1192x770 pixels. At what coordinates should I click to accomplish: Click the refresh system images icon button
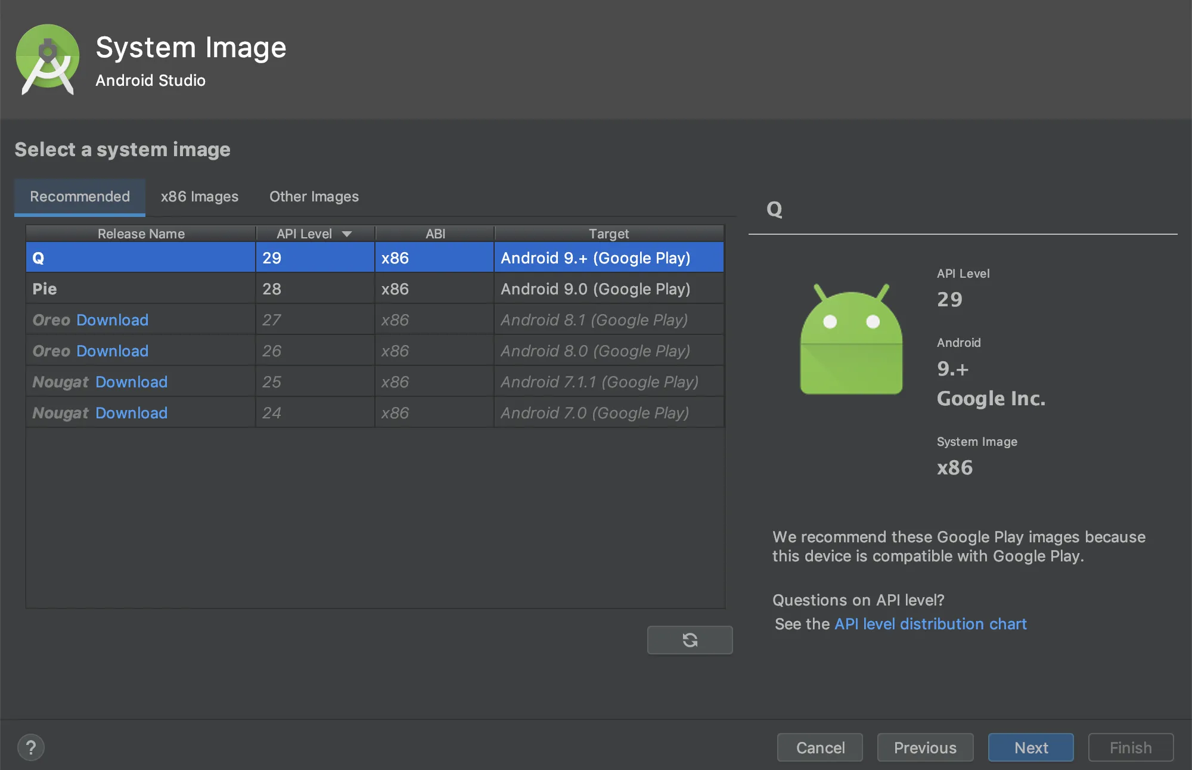690,640
